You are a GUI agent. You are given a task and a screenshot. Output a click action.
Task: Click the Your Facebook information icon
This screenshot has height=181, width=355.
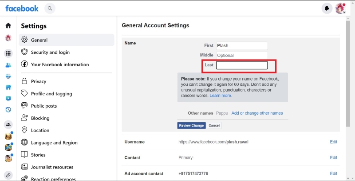pyautogui.click(x=24, y=64)
